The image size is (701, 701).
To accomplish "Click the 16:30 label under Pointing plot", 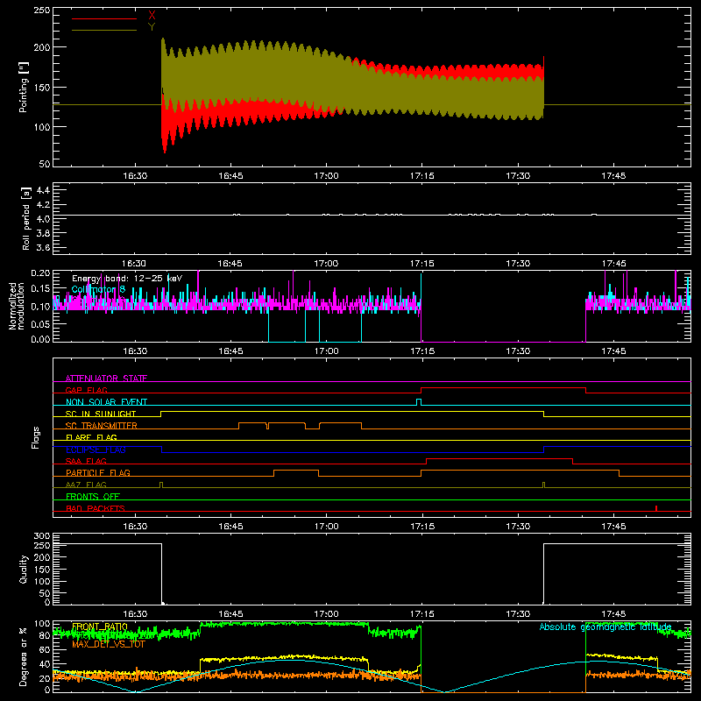I will 135,176.
